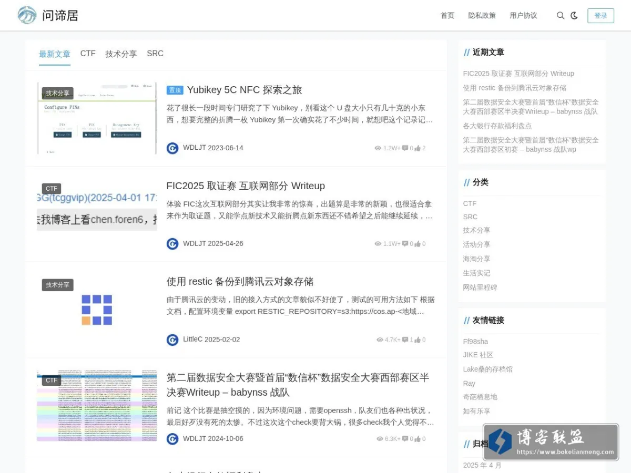Click the views eye icon showing 1.2W+
Viewport: 631px width, 473px height.
tap(378, 148)
